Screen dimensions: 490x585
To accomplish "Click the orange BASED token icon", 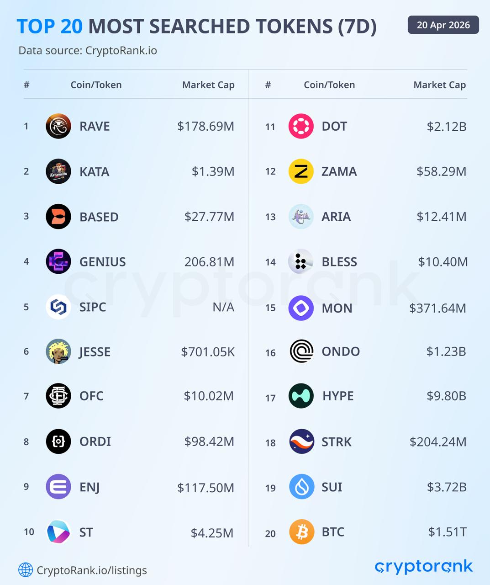I will point(58,217).
